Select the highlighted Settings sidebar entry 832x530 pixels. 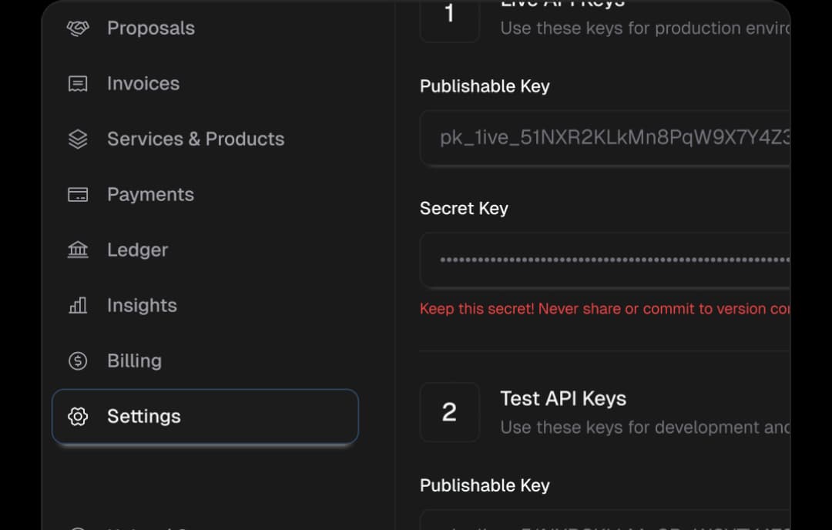point(205,416)
